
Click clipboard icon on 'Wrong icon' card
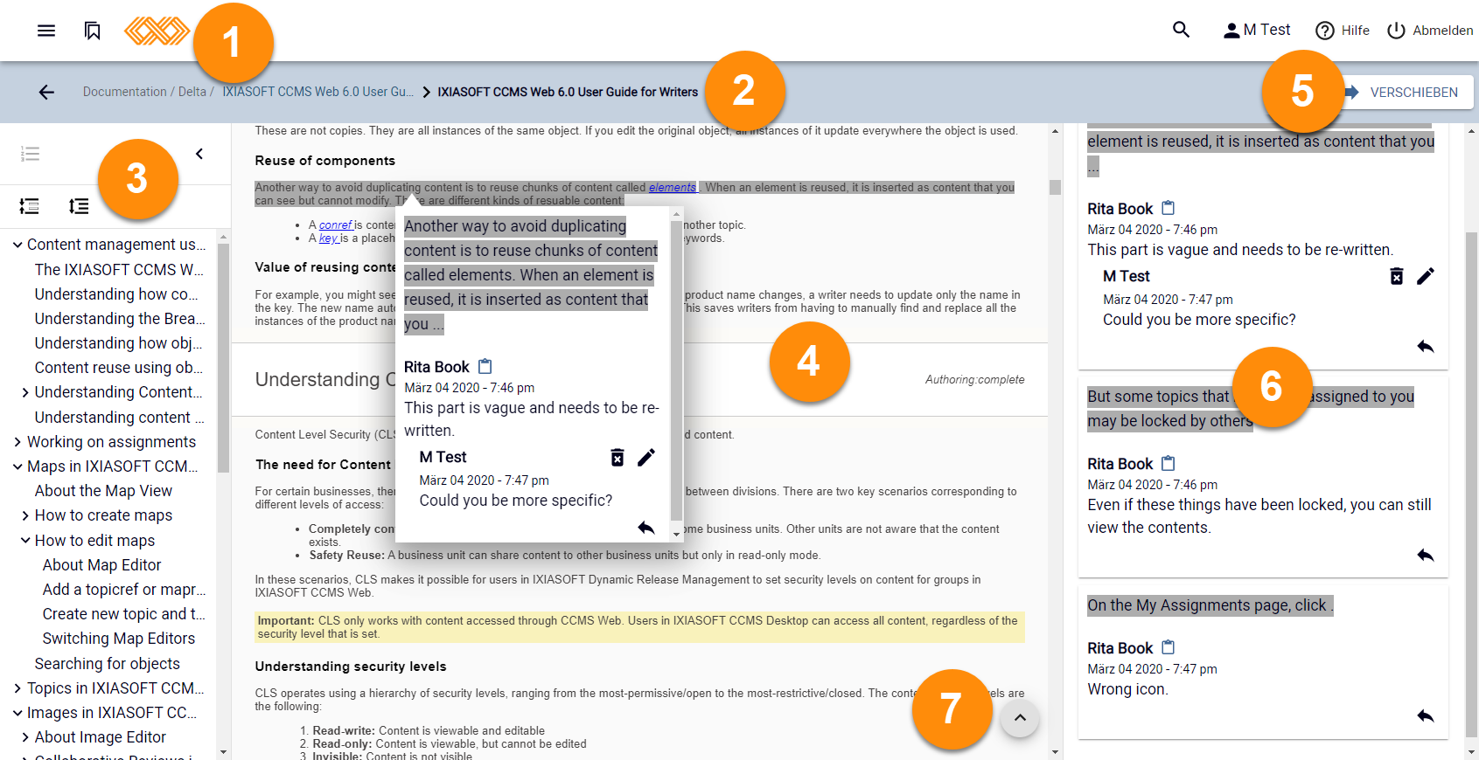click(x=1169, y=647)
